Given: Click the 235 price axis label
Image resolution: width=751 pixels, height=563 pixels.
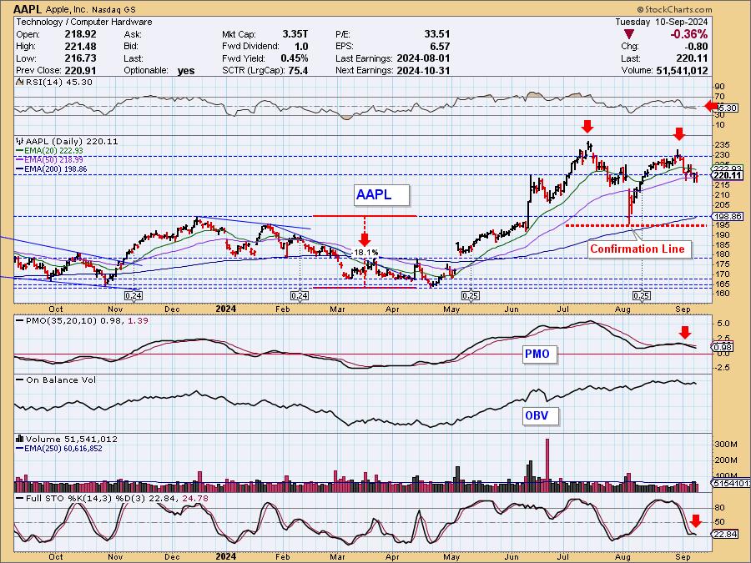Looking at the screenshot, I should tap(723, 144).
